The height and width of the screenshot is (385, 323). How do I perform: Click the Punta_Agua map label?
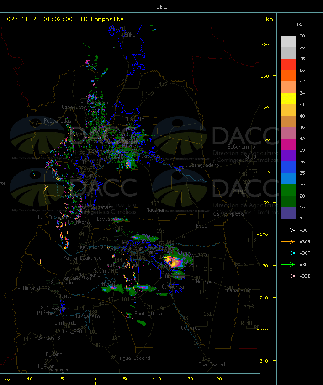tap(148, 314)
